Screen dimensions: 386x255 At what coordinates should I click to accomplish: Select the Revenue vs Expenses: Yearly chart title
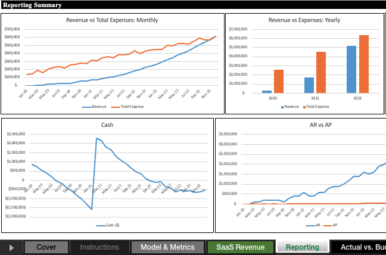[x=304, y=20]
